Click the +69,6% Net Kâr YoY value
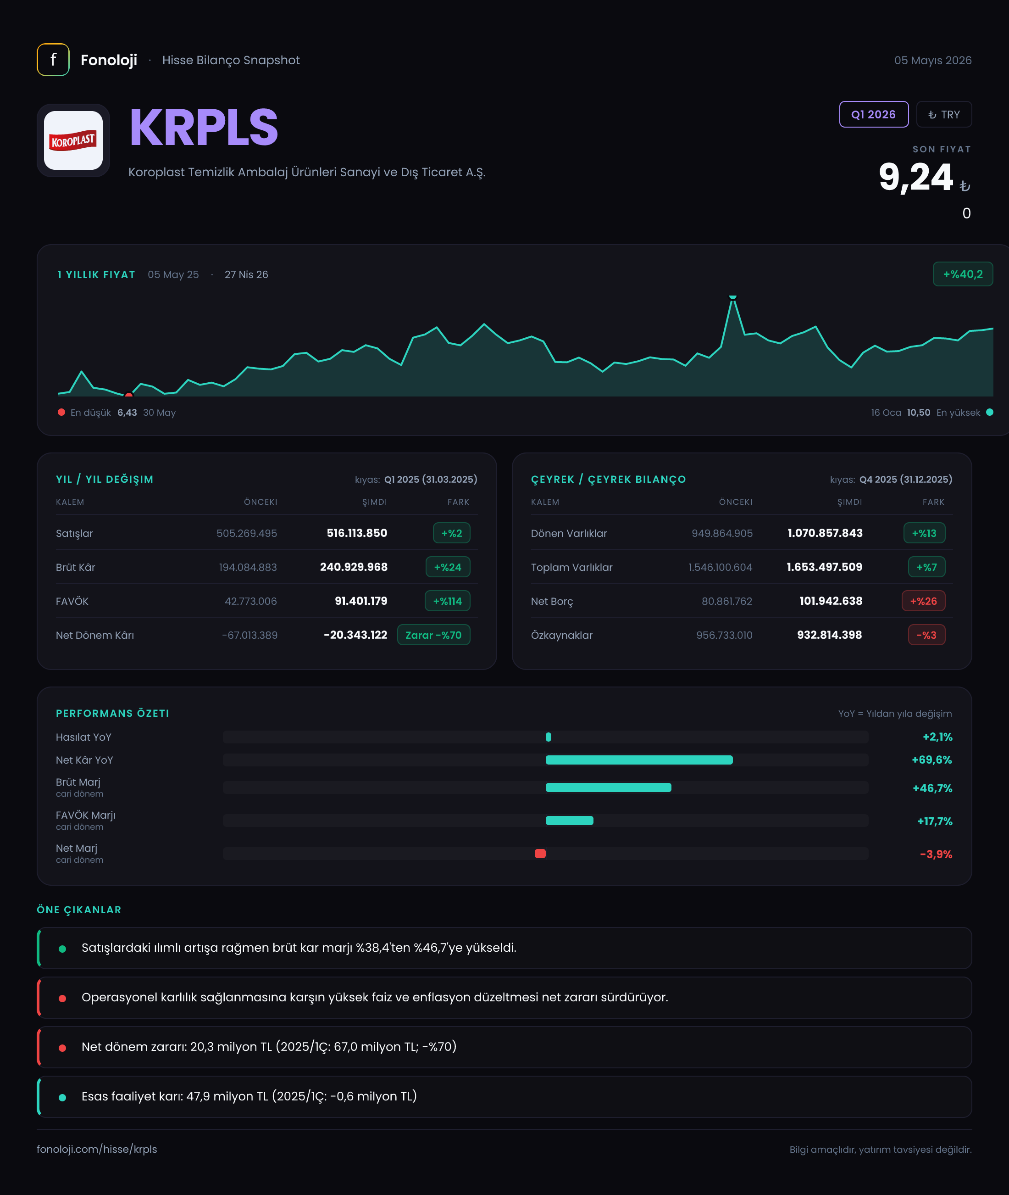This screenshot has width=1009, height=1195. coord(932,759)
